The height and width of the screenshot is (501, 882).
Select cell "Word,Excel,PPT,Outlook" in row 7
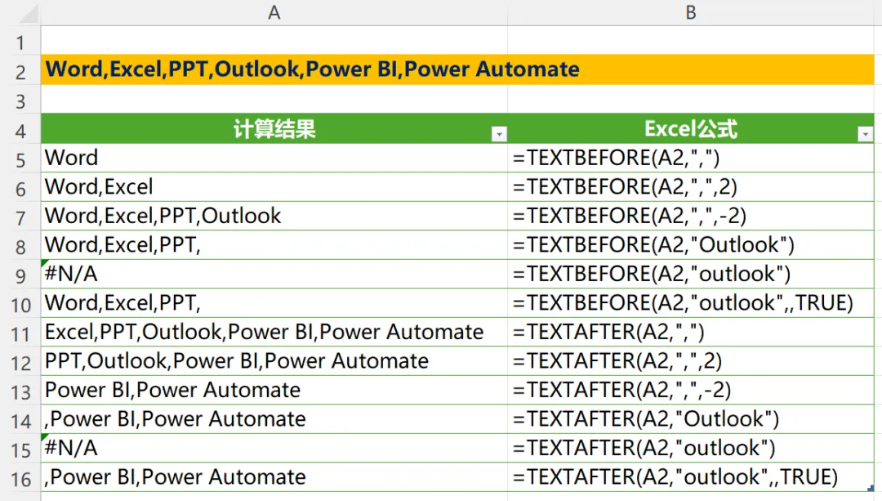[x=274, y=216]
